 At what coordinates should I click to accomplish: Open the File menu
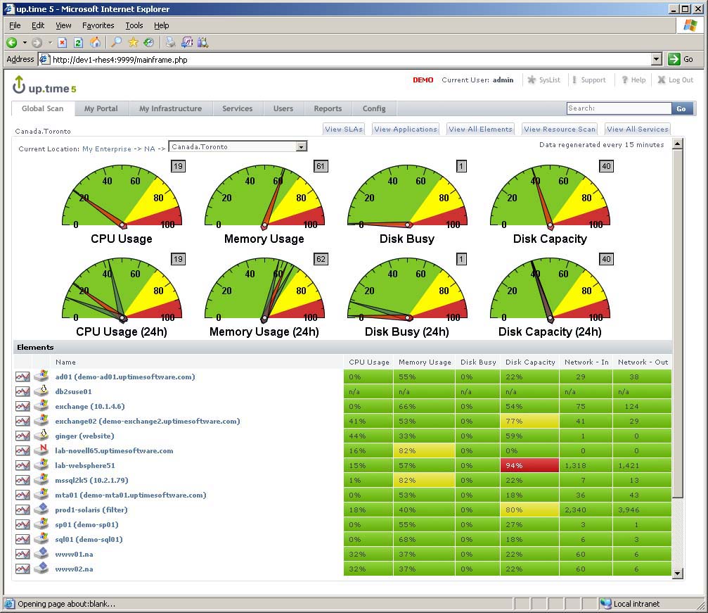tap(15, 25)
